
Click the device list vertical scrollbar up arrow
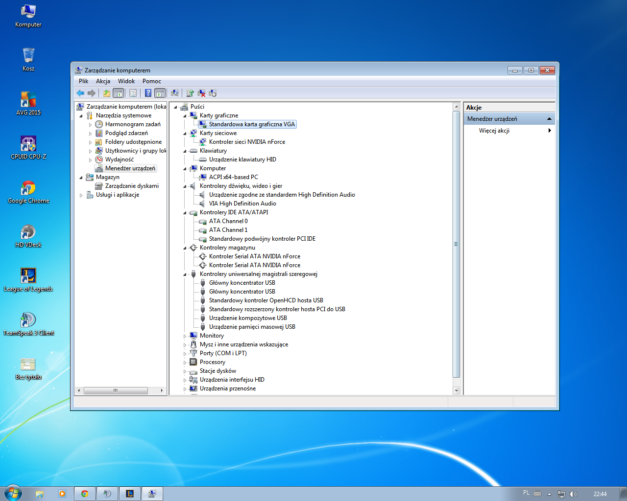coord(457,107)
